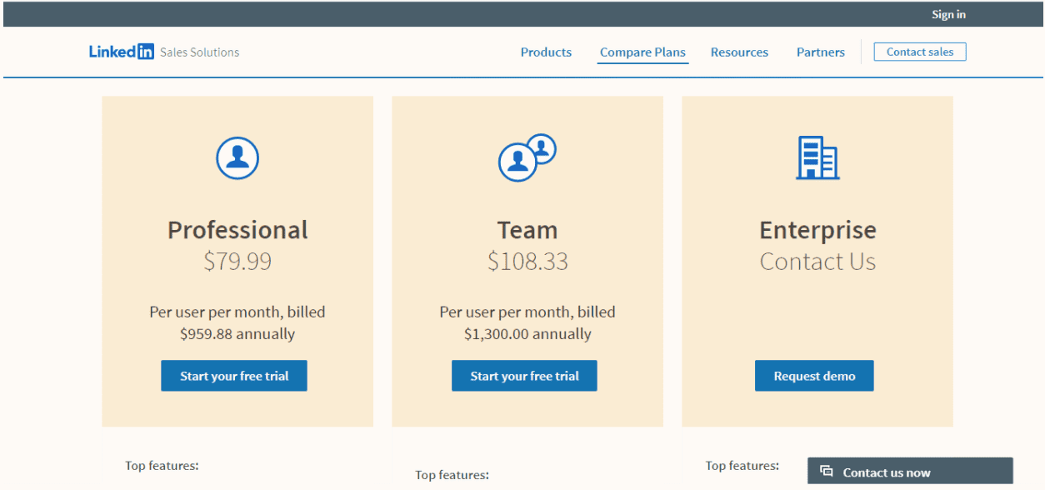Click the $959.88 annually billing text

pos(237,334)
